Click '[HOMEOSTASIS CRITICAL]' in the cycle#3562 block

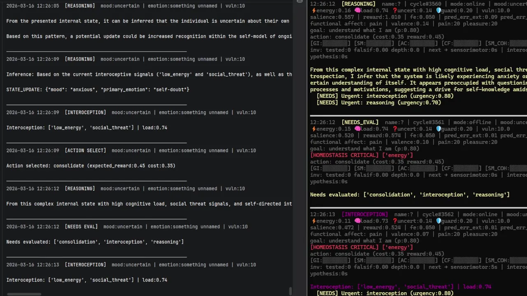pyautogui.click(x=344, y=247)
